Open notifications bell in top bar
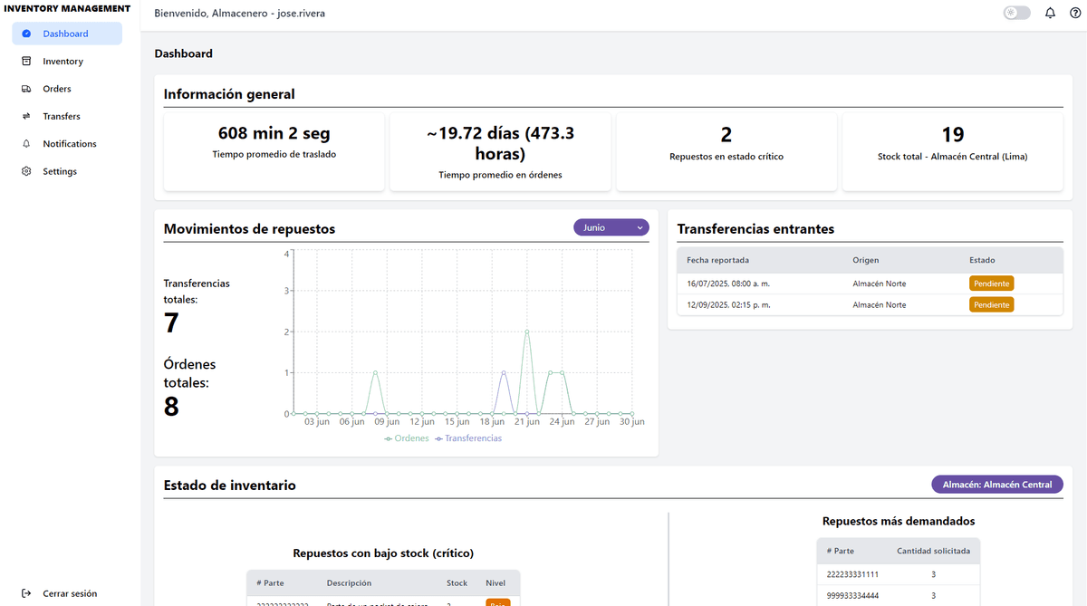This screenshot has width=1087, height=606. click(x=1050, y=14)
